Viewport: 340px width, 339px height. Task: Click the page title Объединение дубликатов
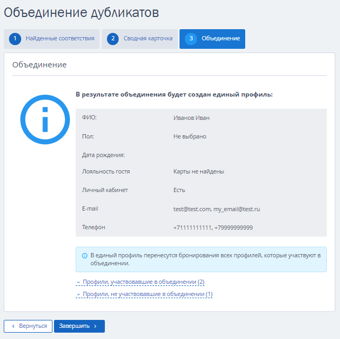[x=82, y=13]
